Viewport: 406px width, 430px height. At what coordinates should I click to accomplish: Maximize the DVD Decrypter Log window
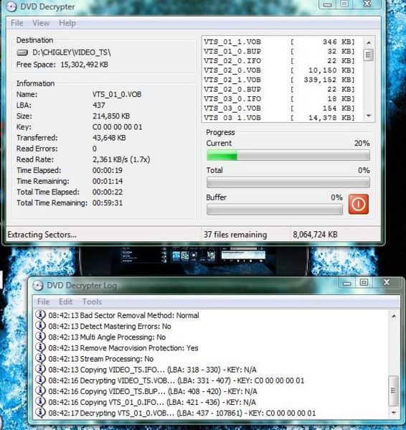[x=364, y=282]
